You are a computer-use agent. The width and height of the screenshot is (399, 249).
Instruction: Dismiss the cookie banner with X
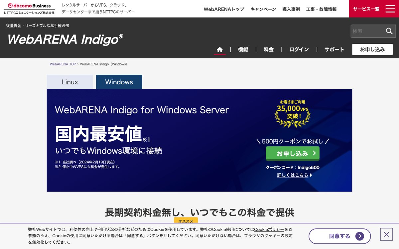pyautogui.click(x=386, y=234)
